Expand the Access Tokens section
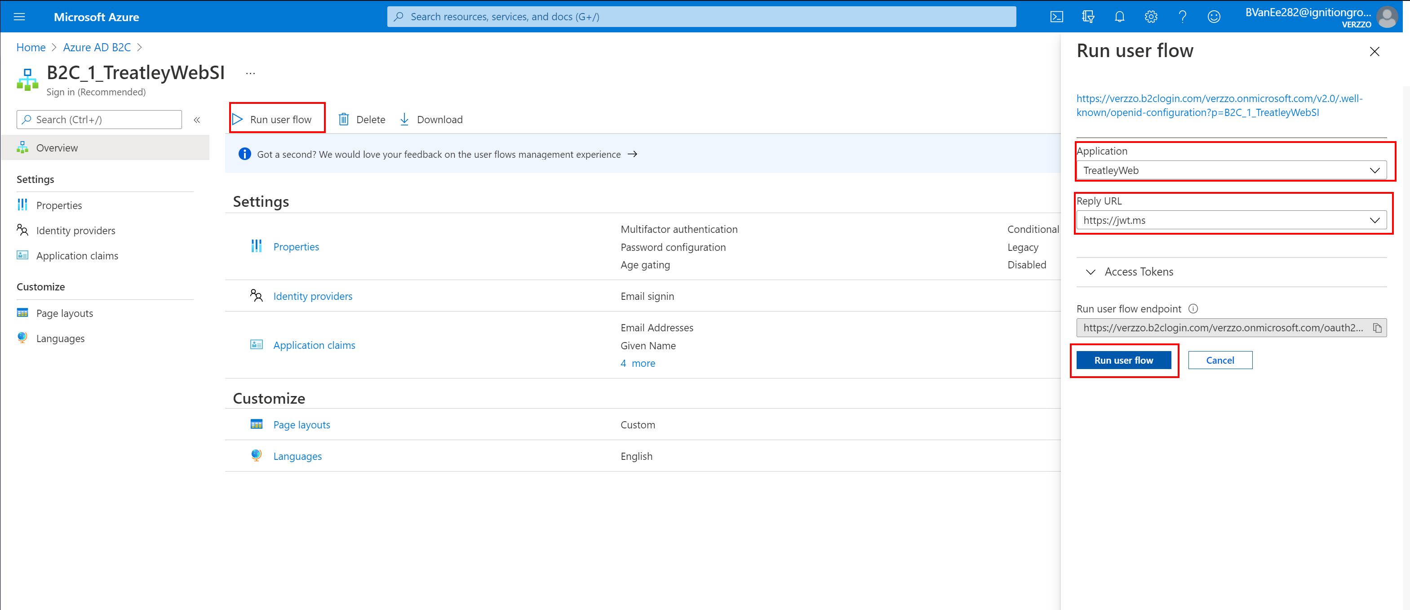 click(1231, 272)
